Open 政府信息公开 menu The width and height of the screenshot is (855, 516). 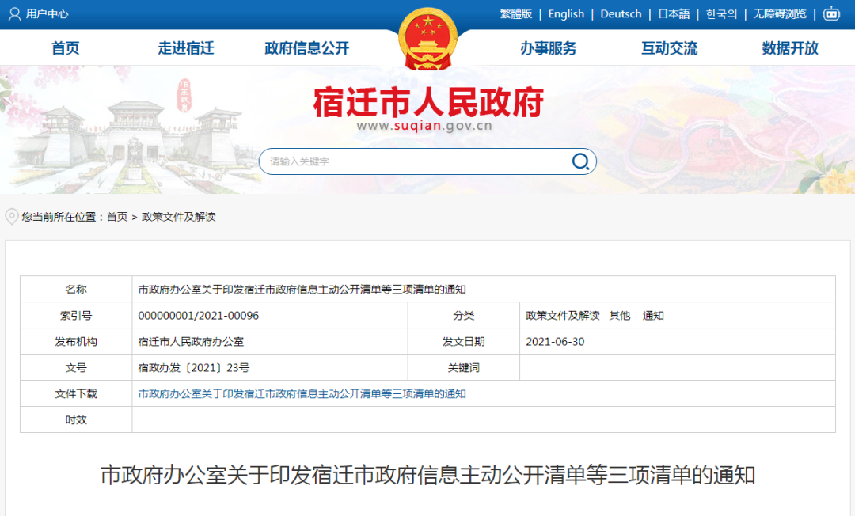306,48
